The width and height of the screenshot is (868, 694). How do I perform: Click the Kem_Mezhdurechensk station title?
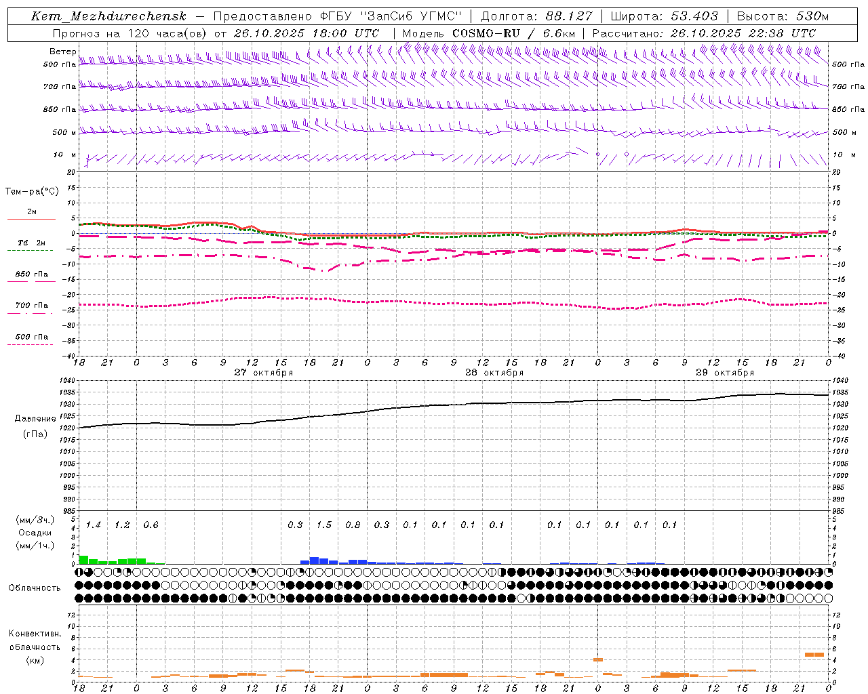(x=108, y=16)
